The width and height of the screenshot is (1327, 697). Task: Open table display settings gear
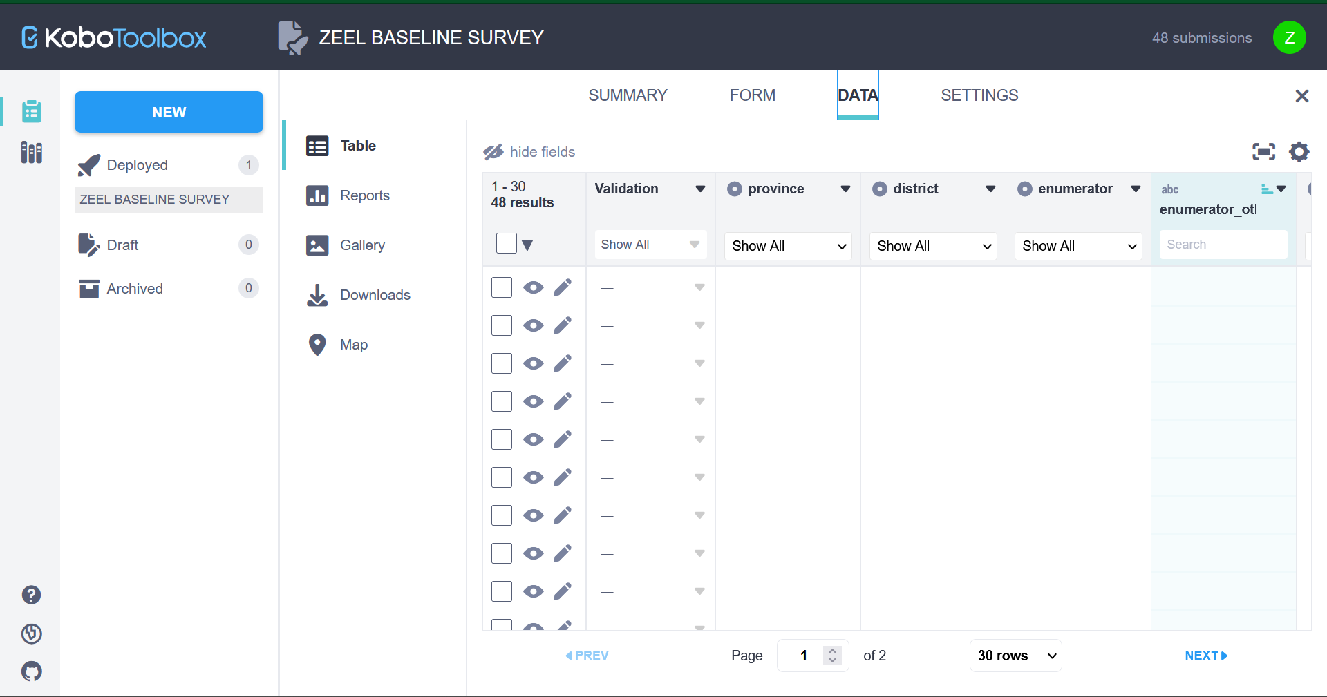(1299, 152)
